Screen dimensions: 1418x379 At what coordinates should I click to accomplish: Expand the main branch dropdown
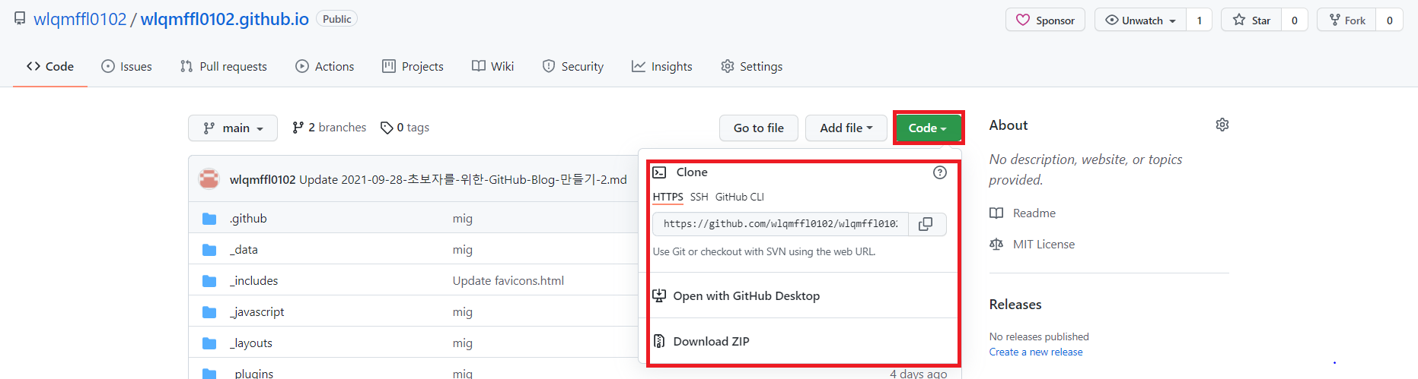point(233,128)
